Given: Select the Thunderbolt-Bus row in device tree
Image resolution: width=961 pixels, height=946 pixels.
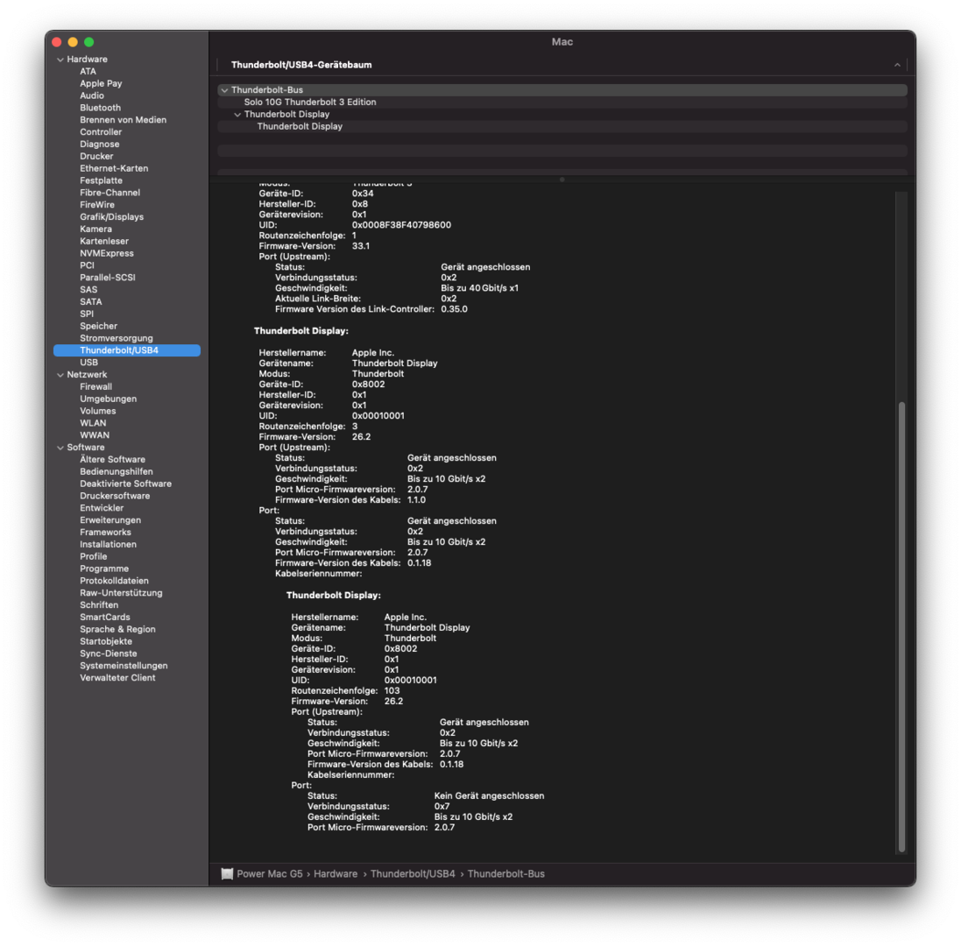Looking at the screenshot, I should (562, 90).
